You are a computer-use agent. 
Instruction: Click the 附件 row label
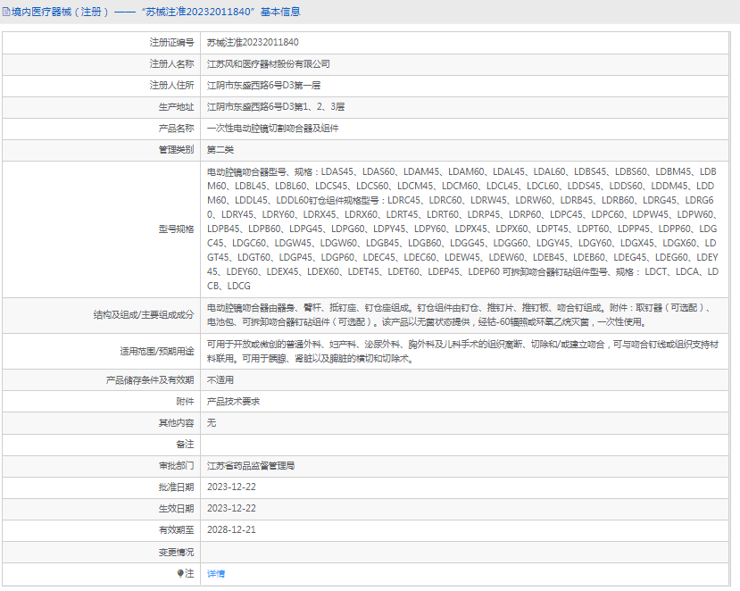pos(185,401)
